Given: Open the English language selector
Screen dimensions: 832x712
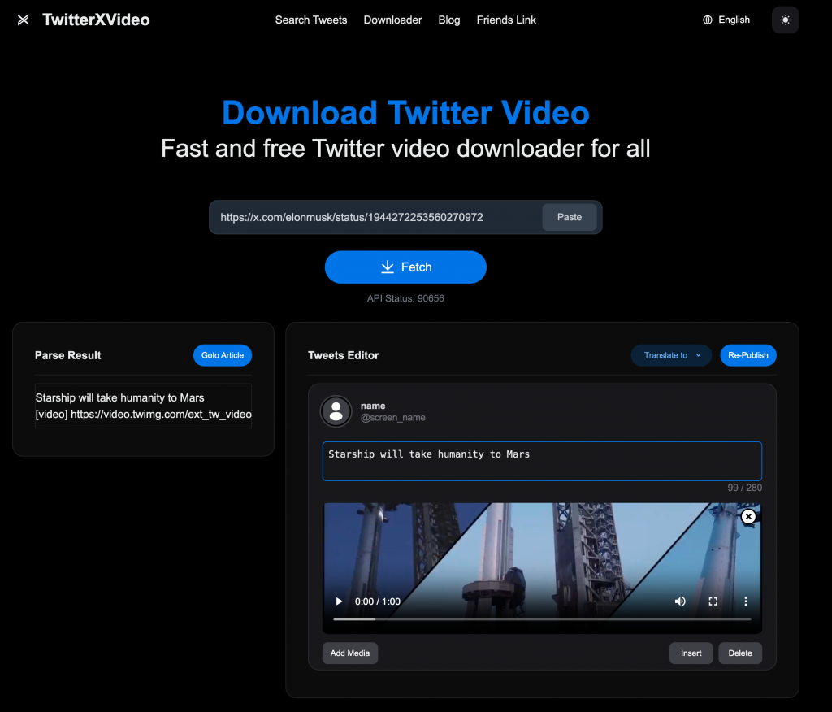Looking at the screenshot, I should point(726,20).
